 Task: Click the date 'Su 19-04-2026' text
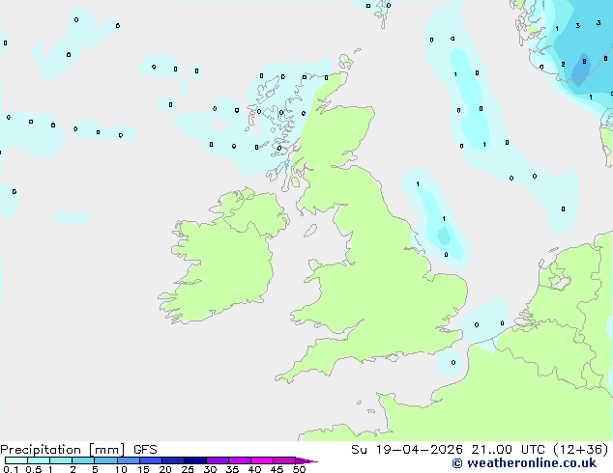click(x=407, y=450)
